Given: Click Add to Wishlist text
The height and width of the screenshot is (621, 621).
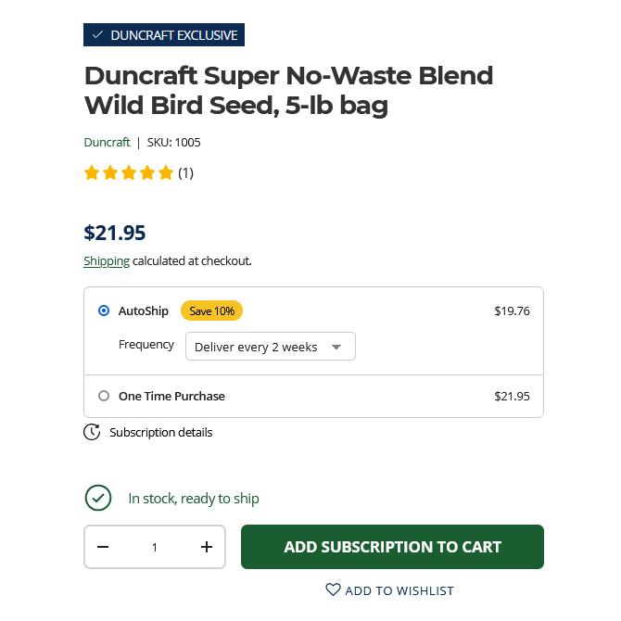Looking at the screenshot, I should click(x=399, y=590).
